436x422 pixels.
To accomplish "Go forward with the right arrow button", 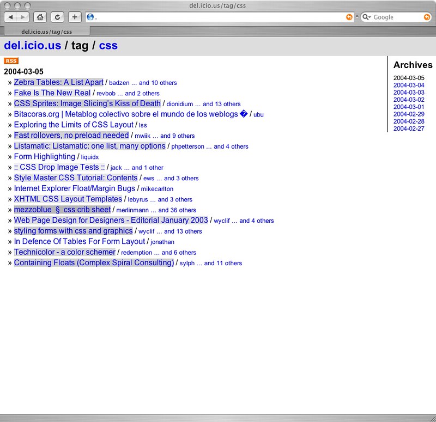I will [23, 17].
